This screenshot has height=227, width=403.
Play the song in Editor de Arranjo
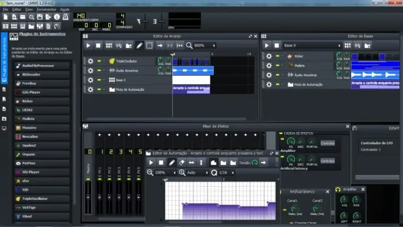point(88,46)
